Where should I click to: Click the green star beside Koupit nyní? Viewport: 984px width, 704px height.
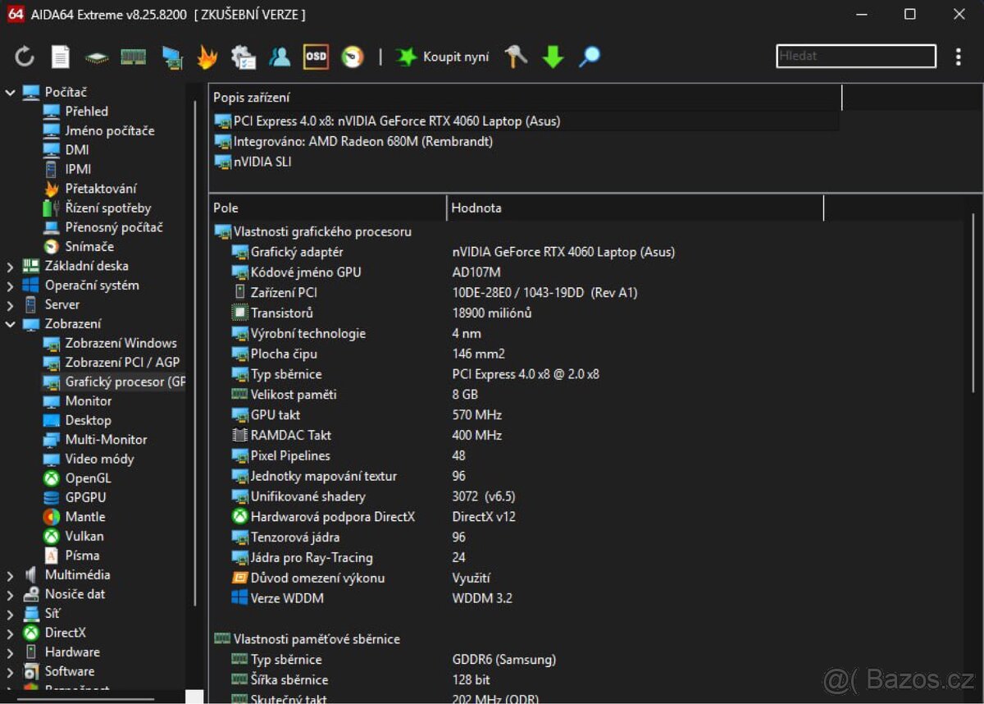coord(406,57)
